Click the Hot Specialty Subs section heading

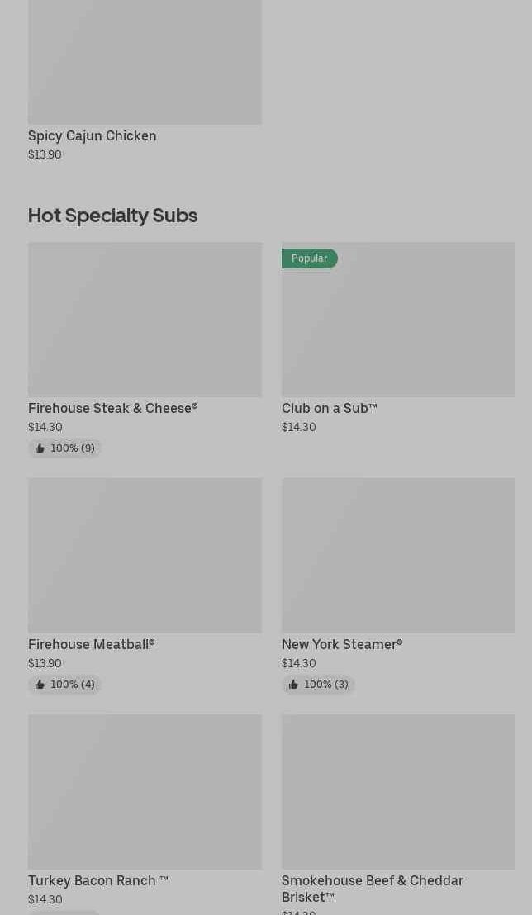pyautogui.click(x=112, y=215)
